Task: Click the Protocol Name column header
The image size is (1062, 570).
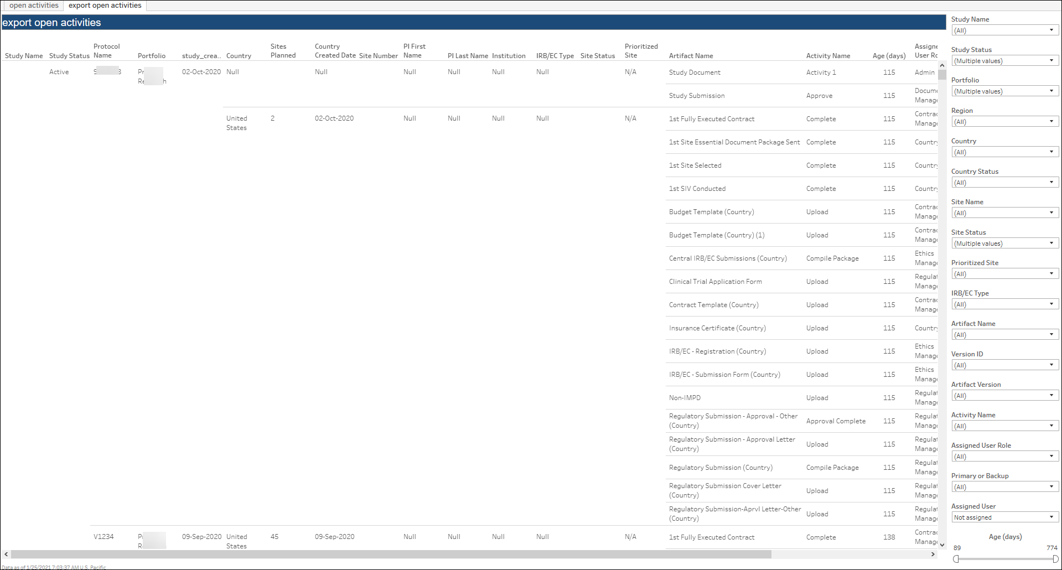Action: click(x=106, y=51)
